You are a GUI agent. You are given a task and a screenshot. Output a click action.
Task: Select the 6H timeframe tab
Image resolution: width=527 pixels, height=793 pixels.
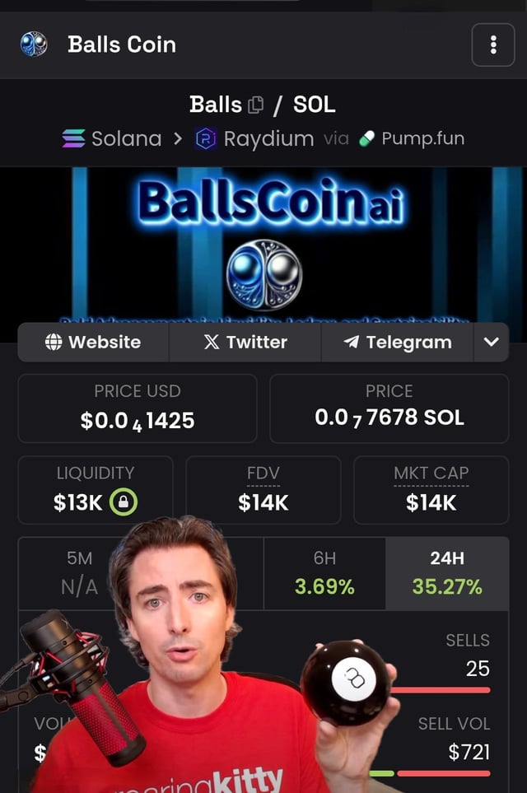(x=324, y=573)
